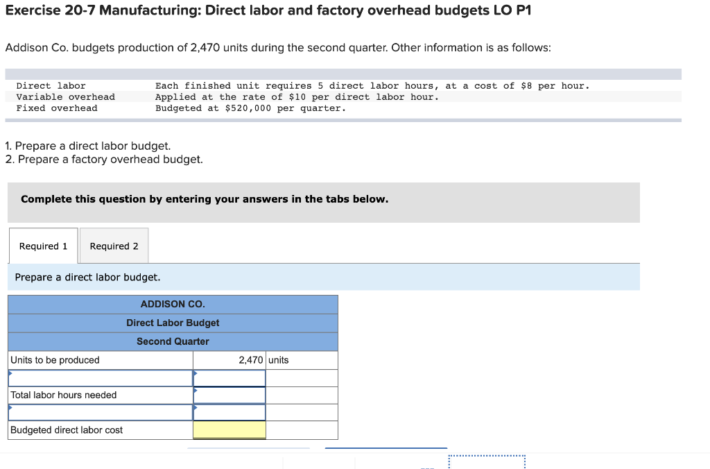Click the ADDISON CO. table header
The image size is (710, 469).
click(x=173, y=304)
